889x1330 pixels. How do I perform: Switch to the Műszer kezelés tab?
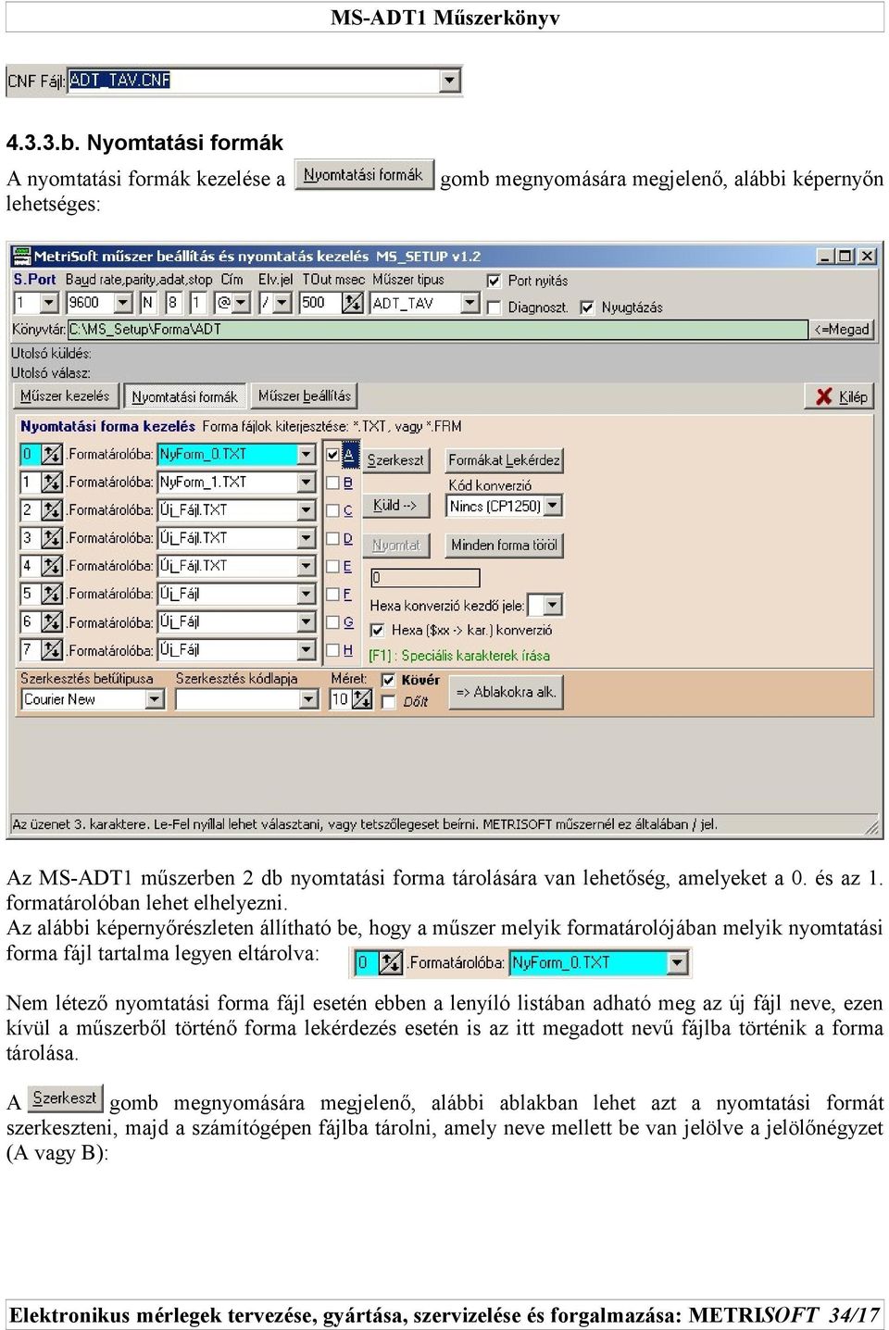click(x=66, y=396)
